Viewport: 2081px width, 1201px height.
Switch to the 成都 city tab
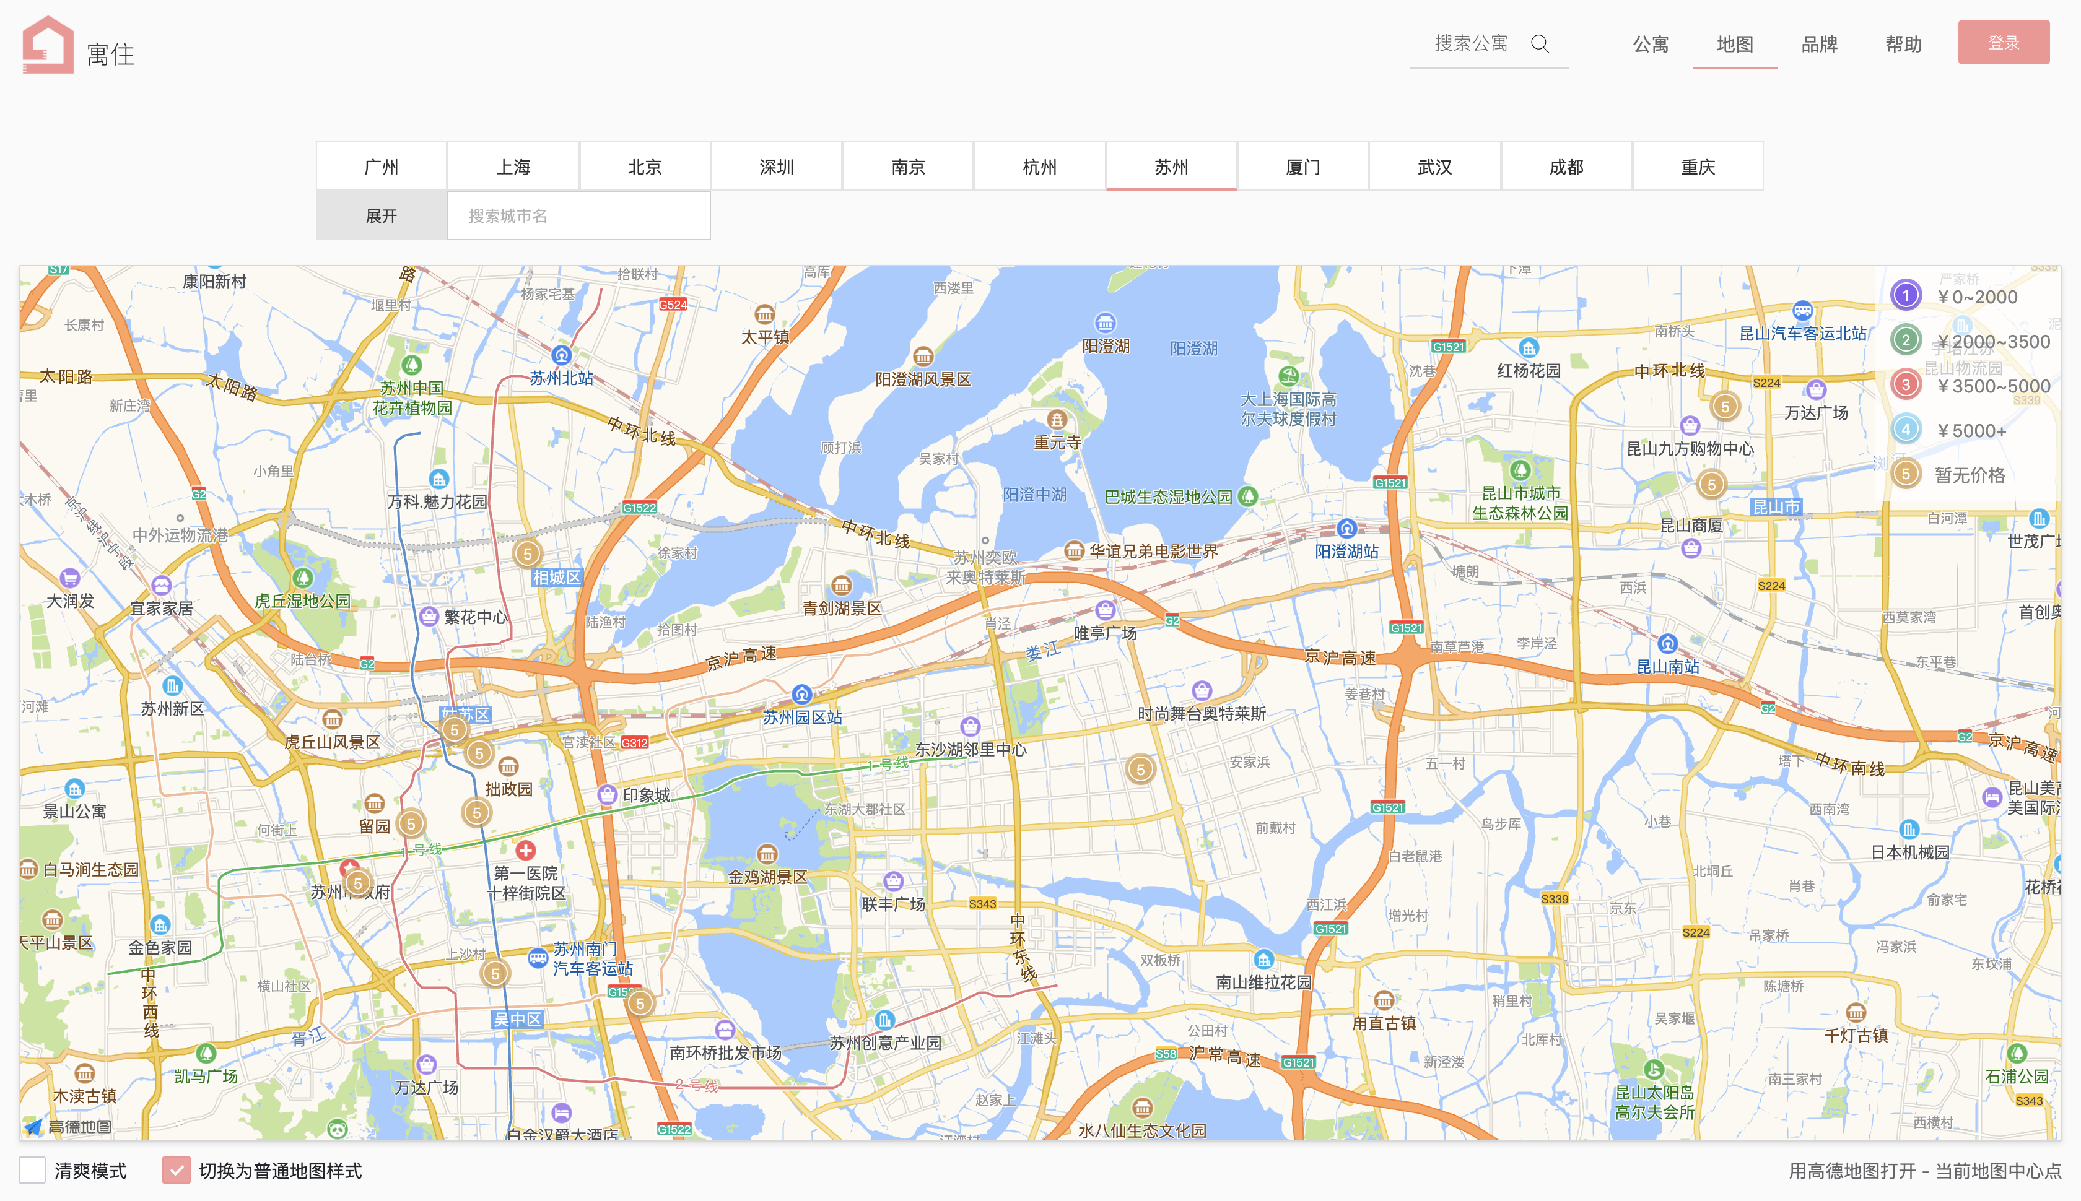pos(1566,167)
